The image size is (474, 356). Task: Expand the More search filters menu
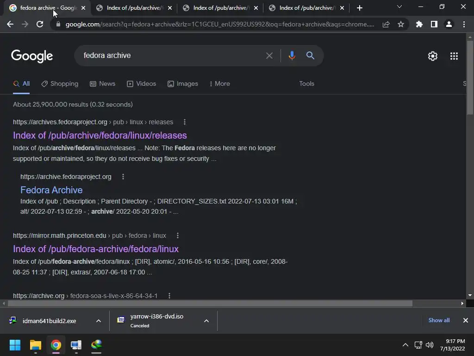220,84
